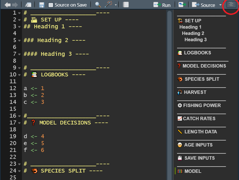Toggle the document outline button
This screenshot has height=180, width=239.
[231, 5]
